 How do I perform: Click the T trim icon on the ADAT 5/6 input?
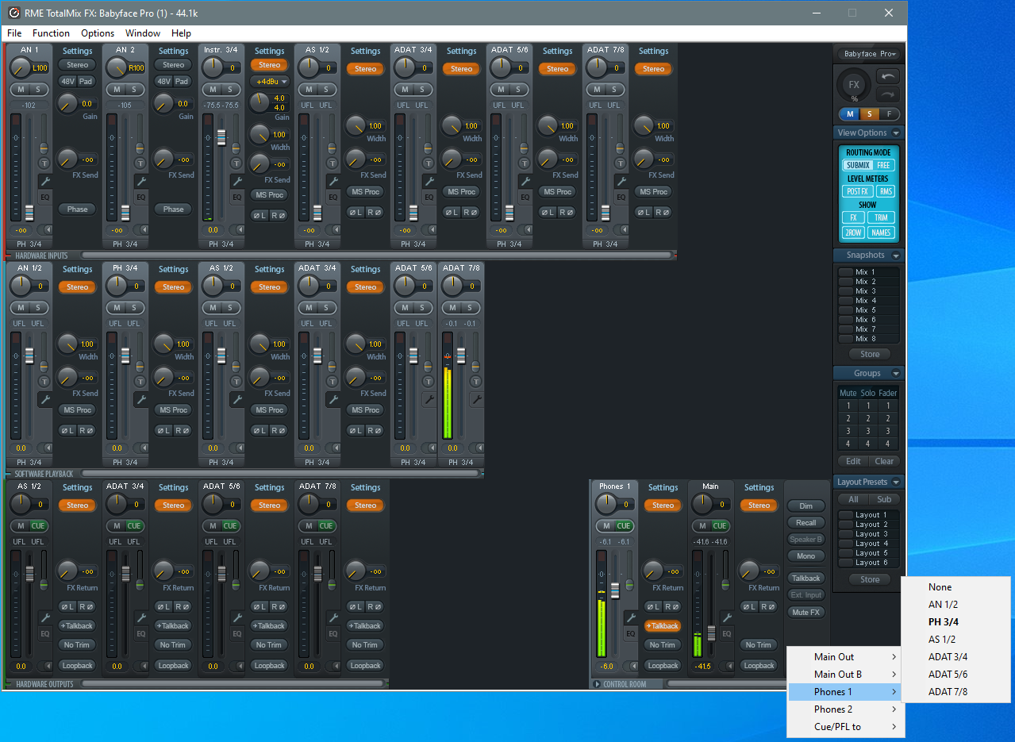524,163
